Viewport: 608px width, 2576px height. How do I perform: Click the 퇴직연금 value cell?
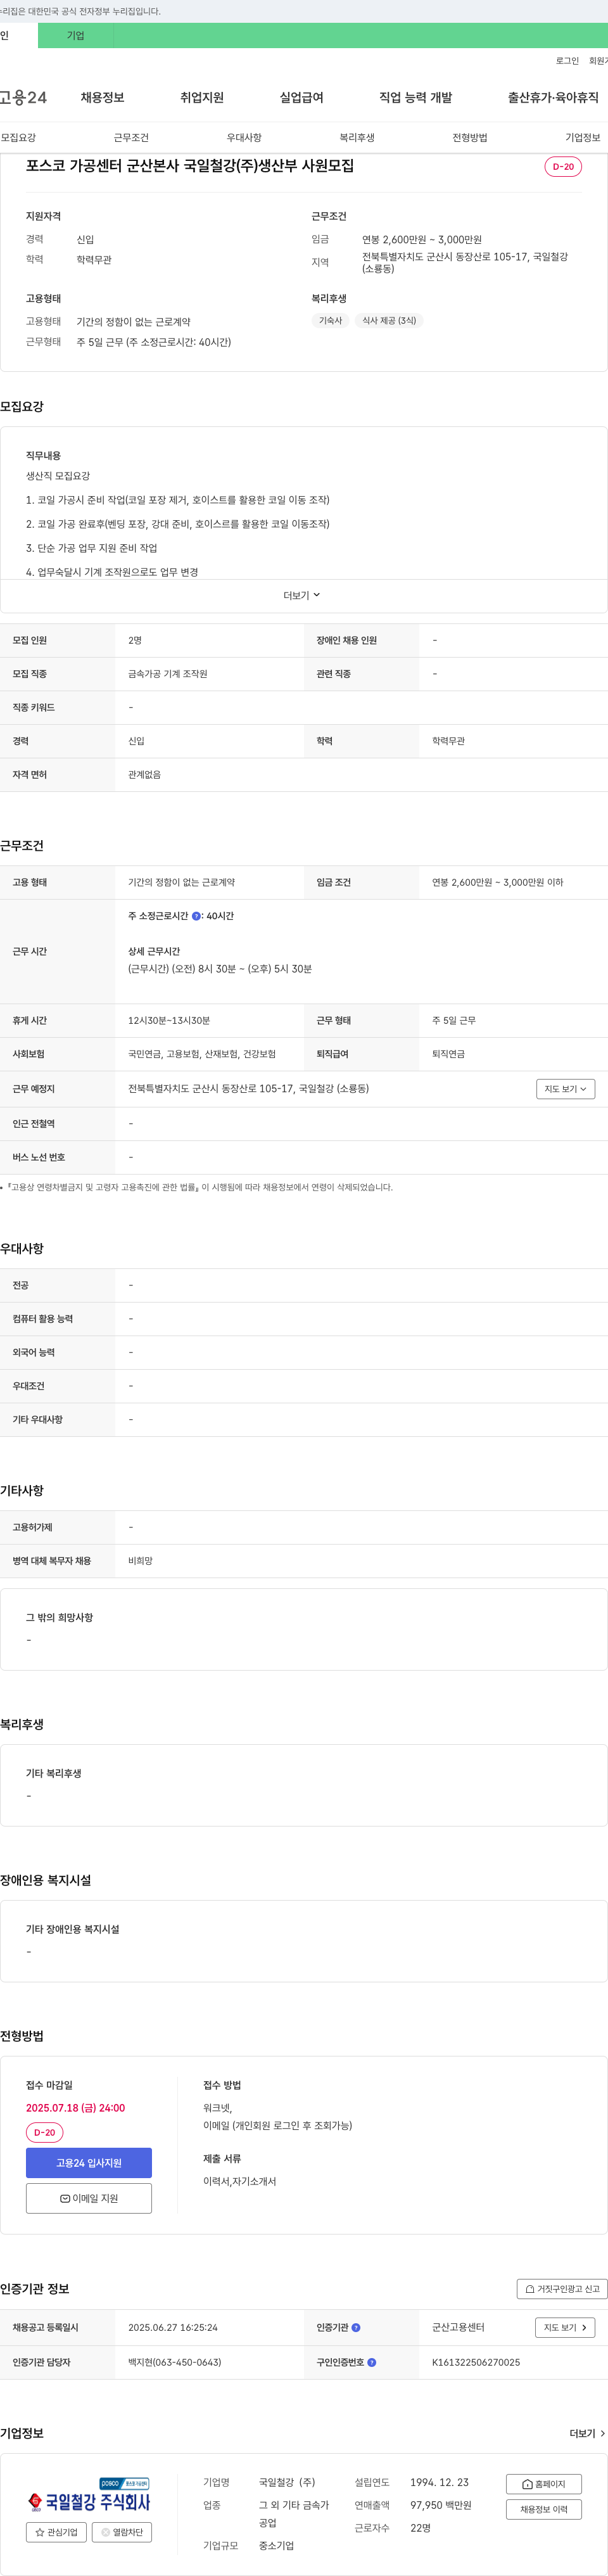[448, 1054]
